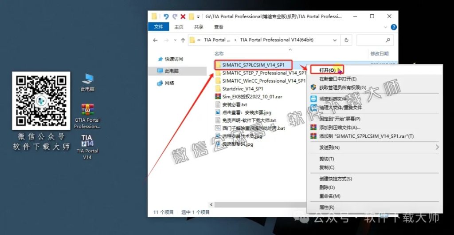Viewport: 454px width, 235px height.
Task: Choose 固定到"开始"屏幕(P)
Action: pyautogui.click(x=340, y=119)
